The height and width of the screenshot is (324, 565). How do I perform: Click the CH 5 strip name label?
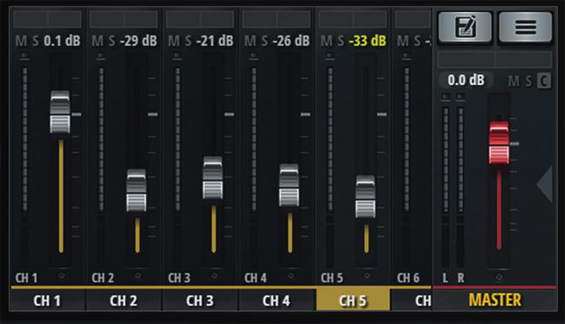[332, 278]
